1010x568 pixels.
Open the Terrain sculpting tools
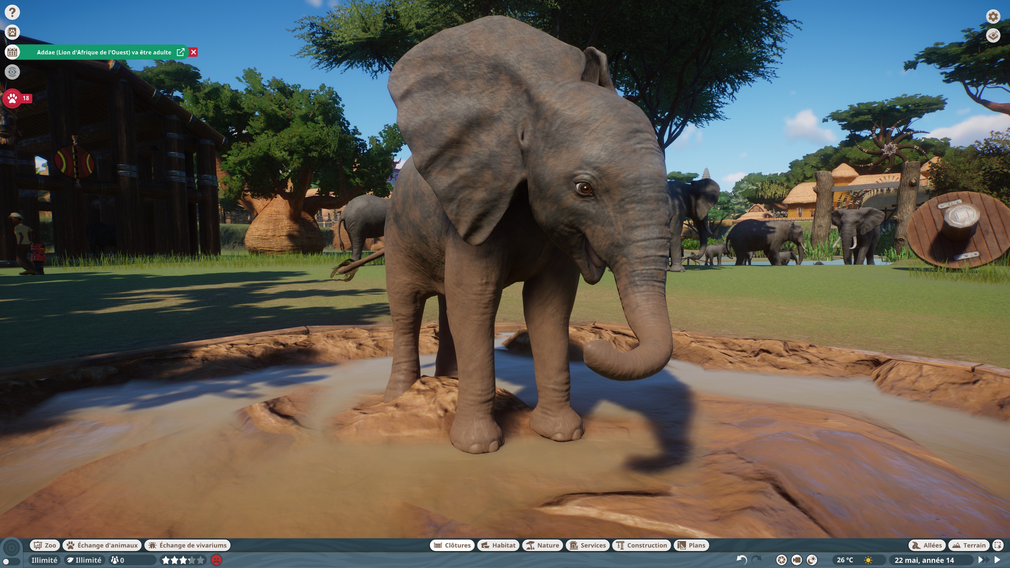969,545
